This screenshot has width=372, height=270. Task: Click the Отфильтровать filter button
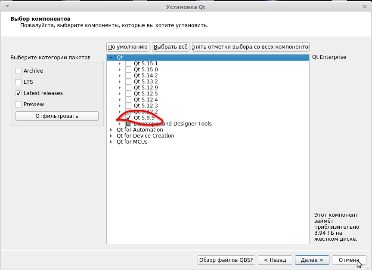coord(57,116)
